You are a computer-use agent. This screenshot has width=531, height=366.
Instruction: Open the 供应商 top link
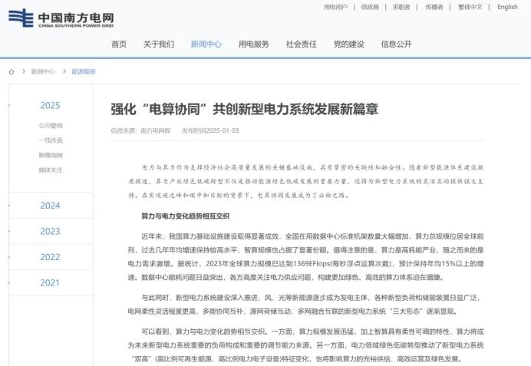pos(370,8)
